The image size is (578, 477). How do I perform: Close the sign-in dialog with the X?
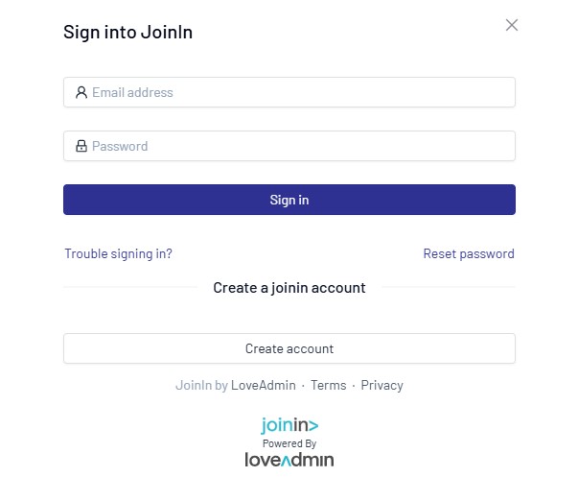[512, 25]
